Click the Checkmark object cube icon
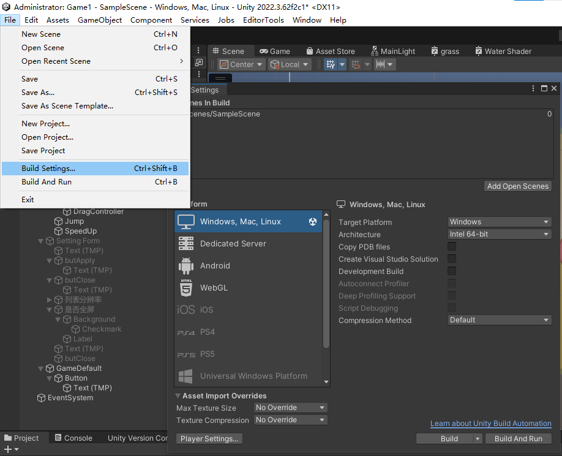The width and height of the screenshot is (562, 456). tap(76, 329)
